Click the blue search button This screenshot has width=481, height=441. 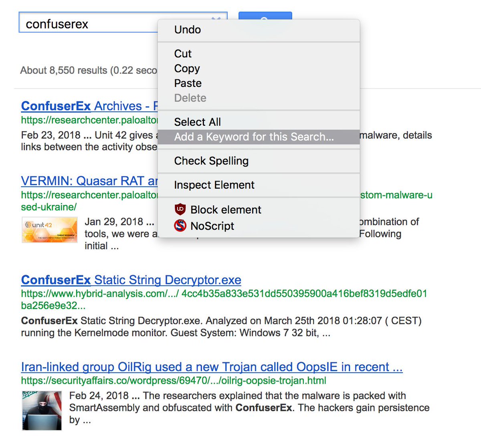coord(265,16)
